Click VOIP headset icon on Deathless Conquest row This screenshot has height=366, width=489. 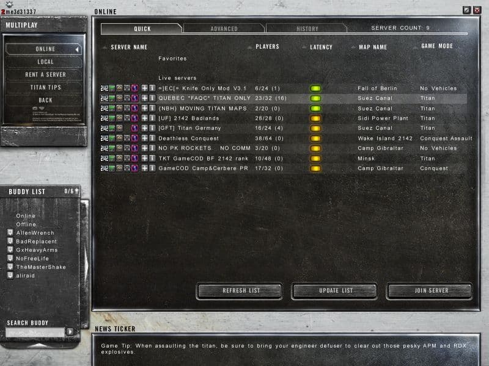[x=127, y=138]
